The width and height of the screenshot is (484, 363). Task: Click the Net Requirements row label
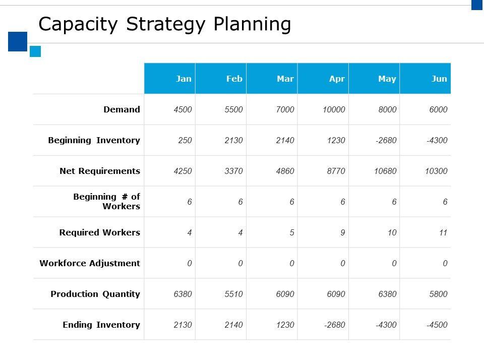[x=100, y=171]
